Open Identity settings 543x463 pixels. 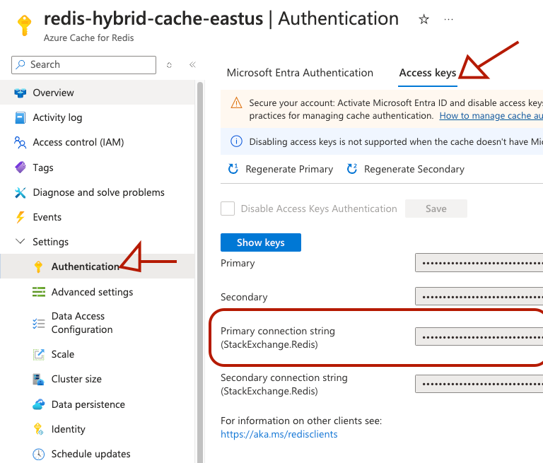[x=98, y=429]
